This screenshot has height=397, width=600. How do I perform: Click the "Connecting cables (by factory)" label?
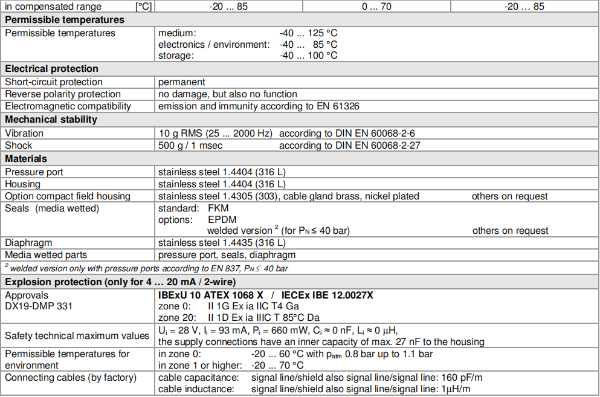coord(71,378)
